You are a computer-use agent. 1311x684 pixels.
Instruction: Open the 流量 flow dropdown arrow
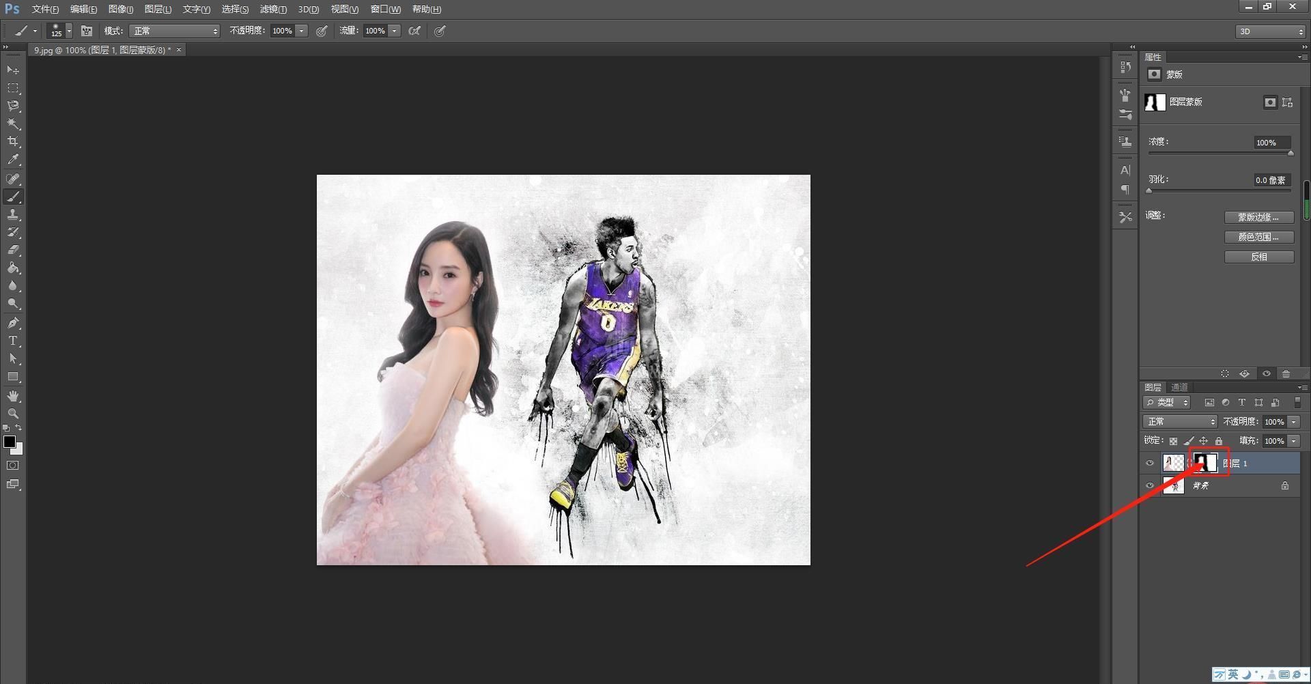[x=394, y=31]
